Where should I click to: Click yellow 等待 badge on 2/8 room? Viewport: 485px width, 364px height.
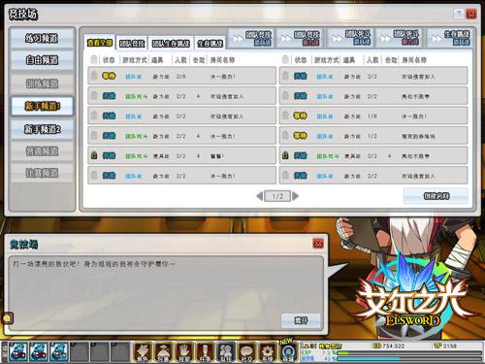[x=109, y=76]
